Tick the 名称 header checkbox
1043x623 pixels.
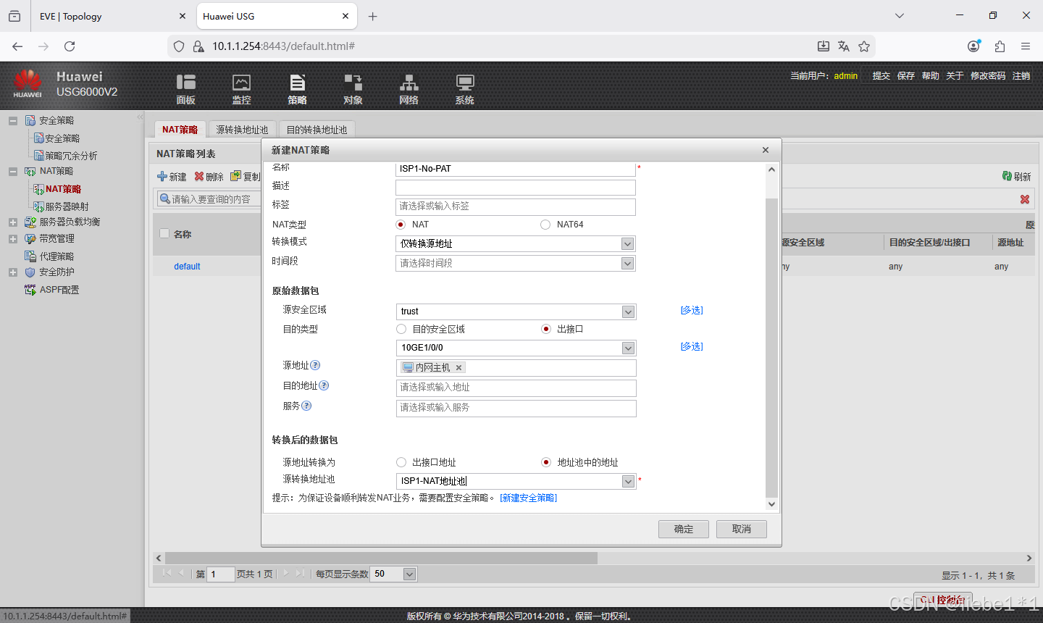[x=164, y=233]
